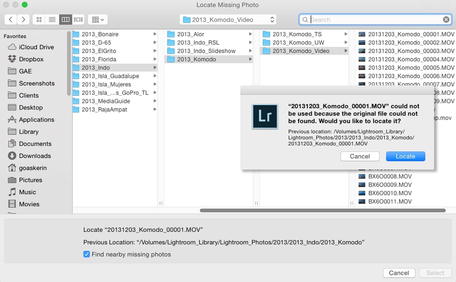Toggle Find nearby missing photos checkbox

(87, 254)
